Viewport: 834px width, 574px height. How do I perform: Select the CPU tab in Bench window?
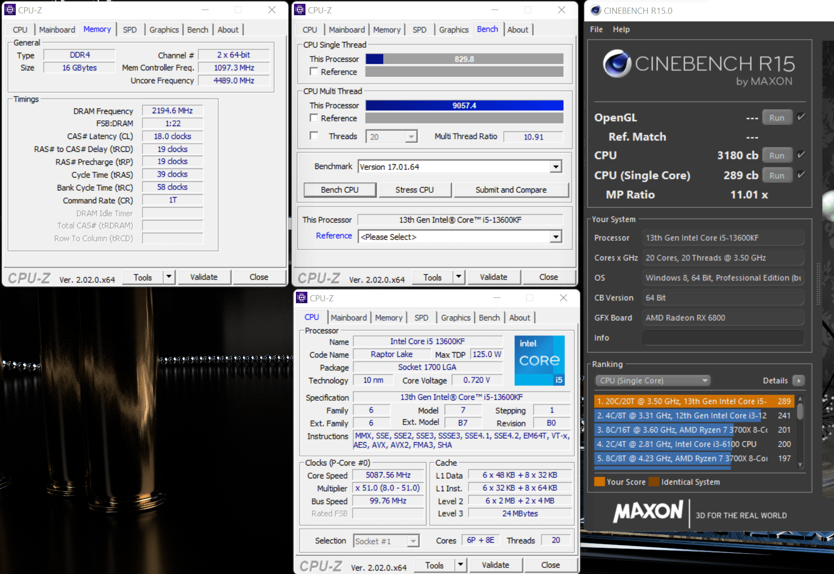coord(310,30)
